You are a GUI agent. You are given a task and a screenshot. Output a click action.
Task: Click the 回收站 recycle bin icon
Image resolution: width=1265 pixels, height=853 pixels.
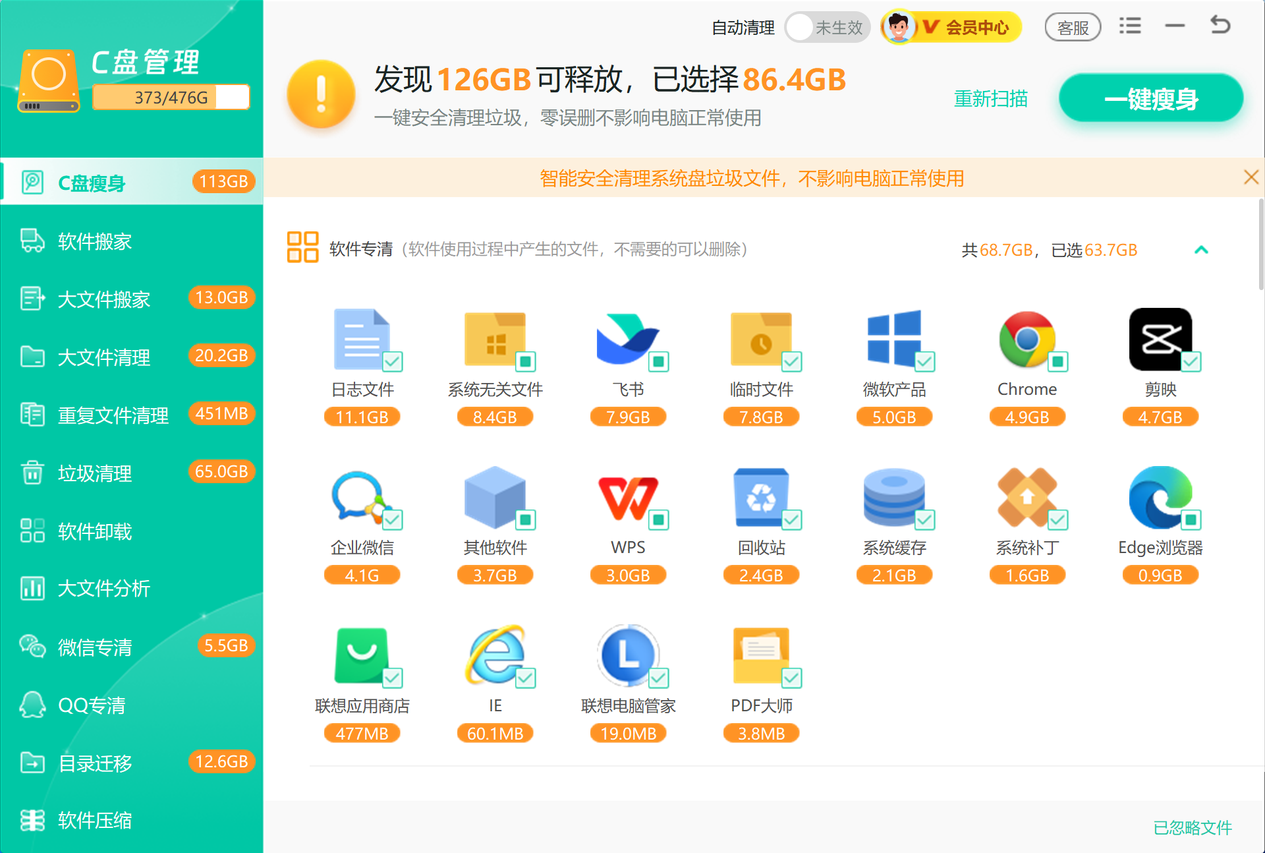tap(761, 497)
